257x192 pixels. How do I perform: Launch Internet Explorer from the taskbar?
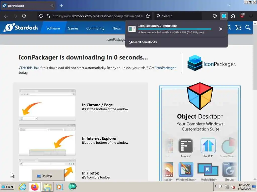tap(22, 186)
